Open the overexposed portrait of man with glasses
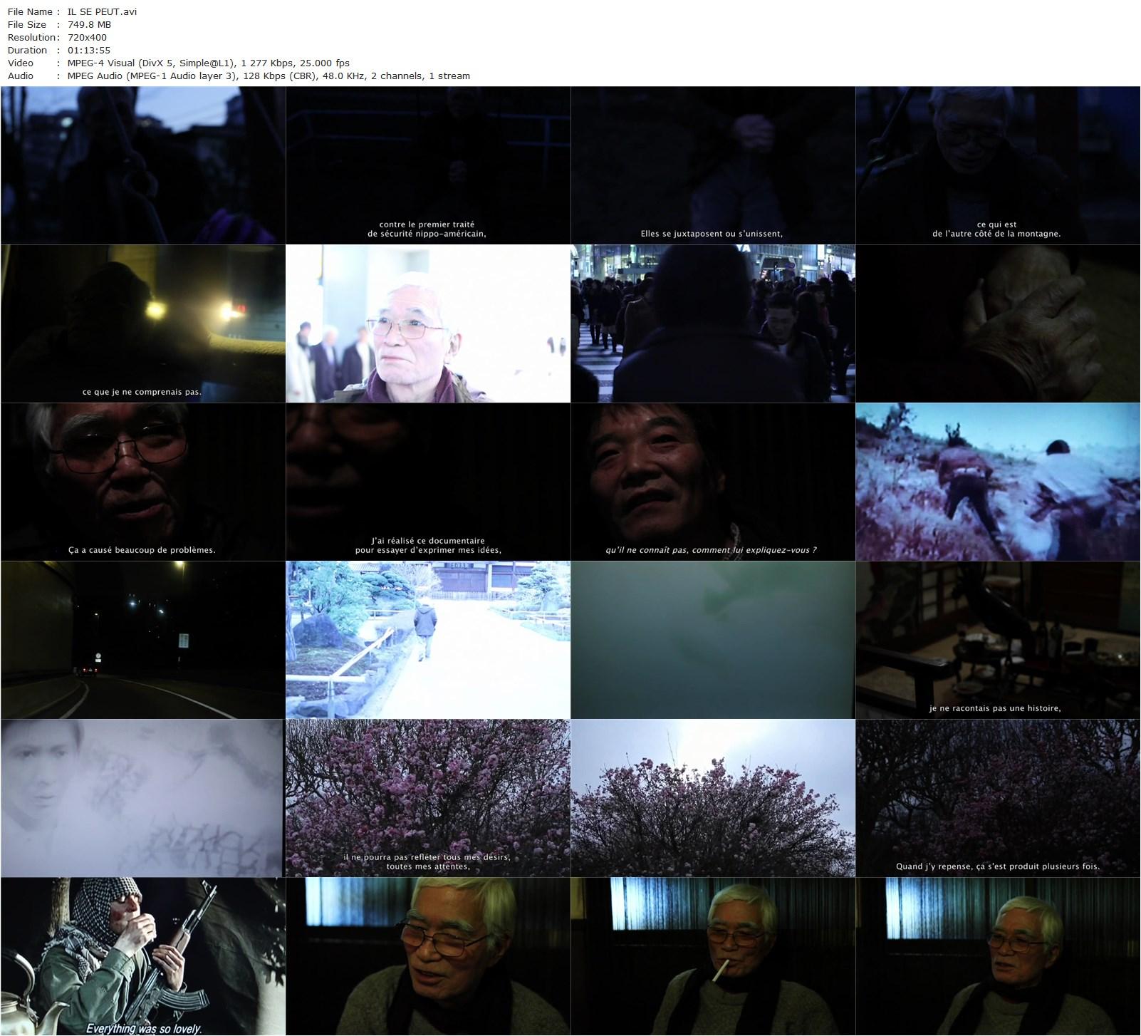This screenshot has height=1036, width=1141. tap(428, 324)
